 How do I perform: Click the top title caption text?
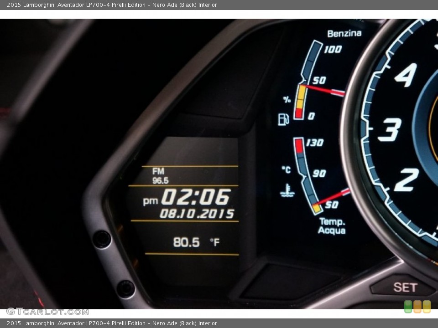pyautogui.click(x=112, y=5)
